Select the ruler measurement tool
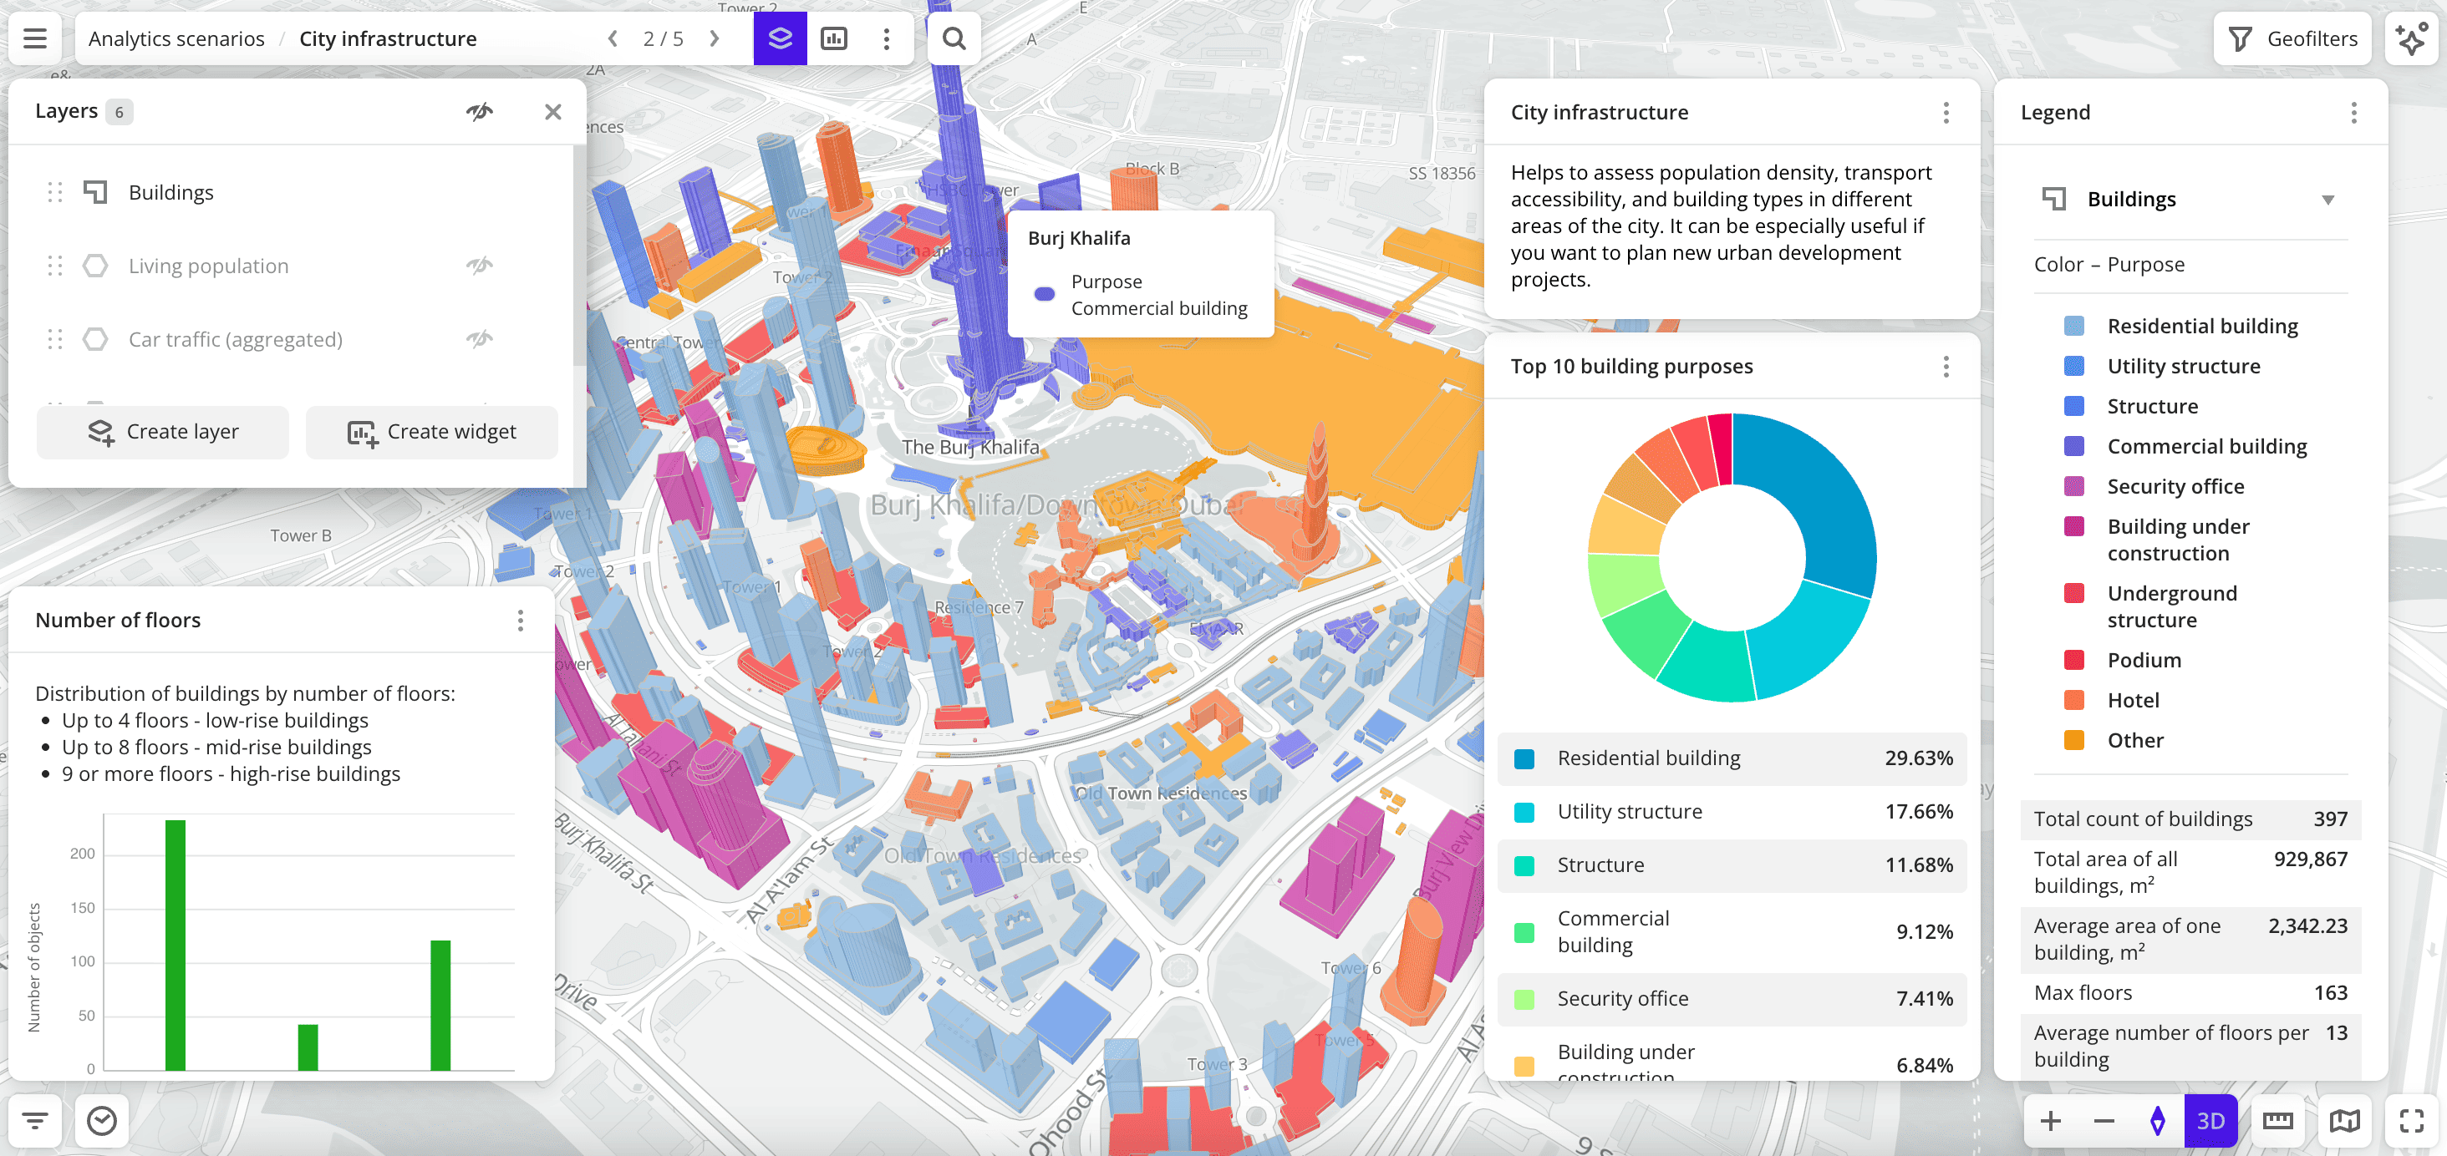Image resolution: width=2447 pixels, height=1156 pixels. click(x=2280, y=1121)
